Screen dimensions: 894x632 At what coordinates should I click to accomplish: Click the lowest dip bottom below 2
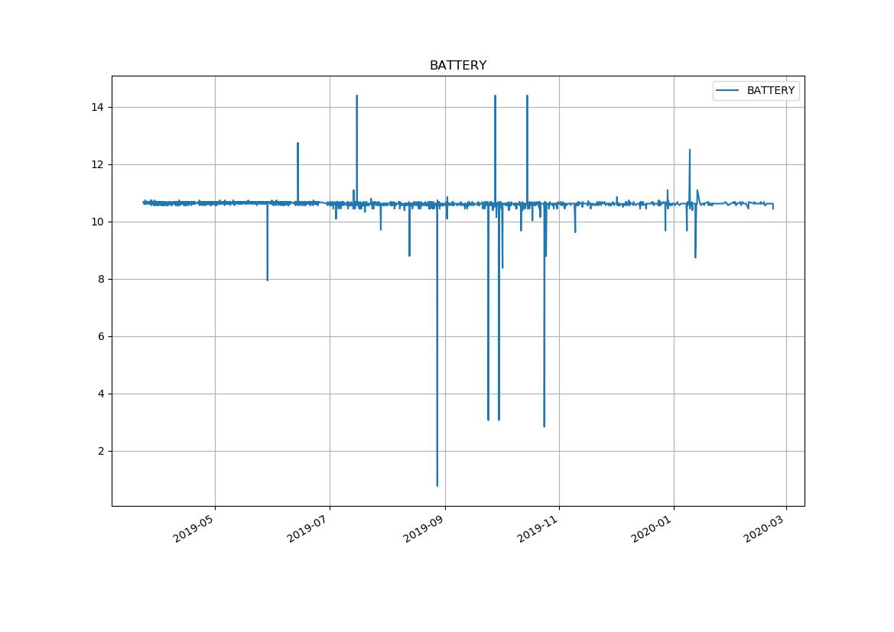[437, 485]
